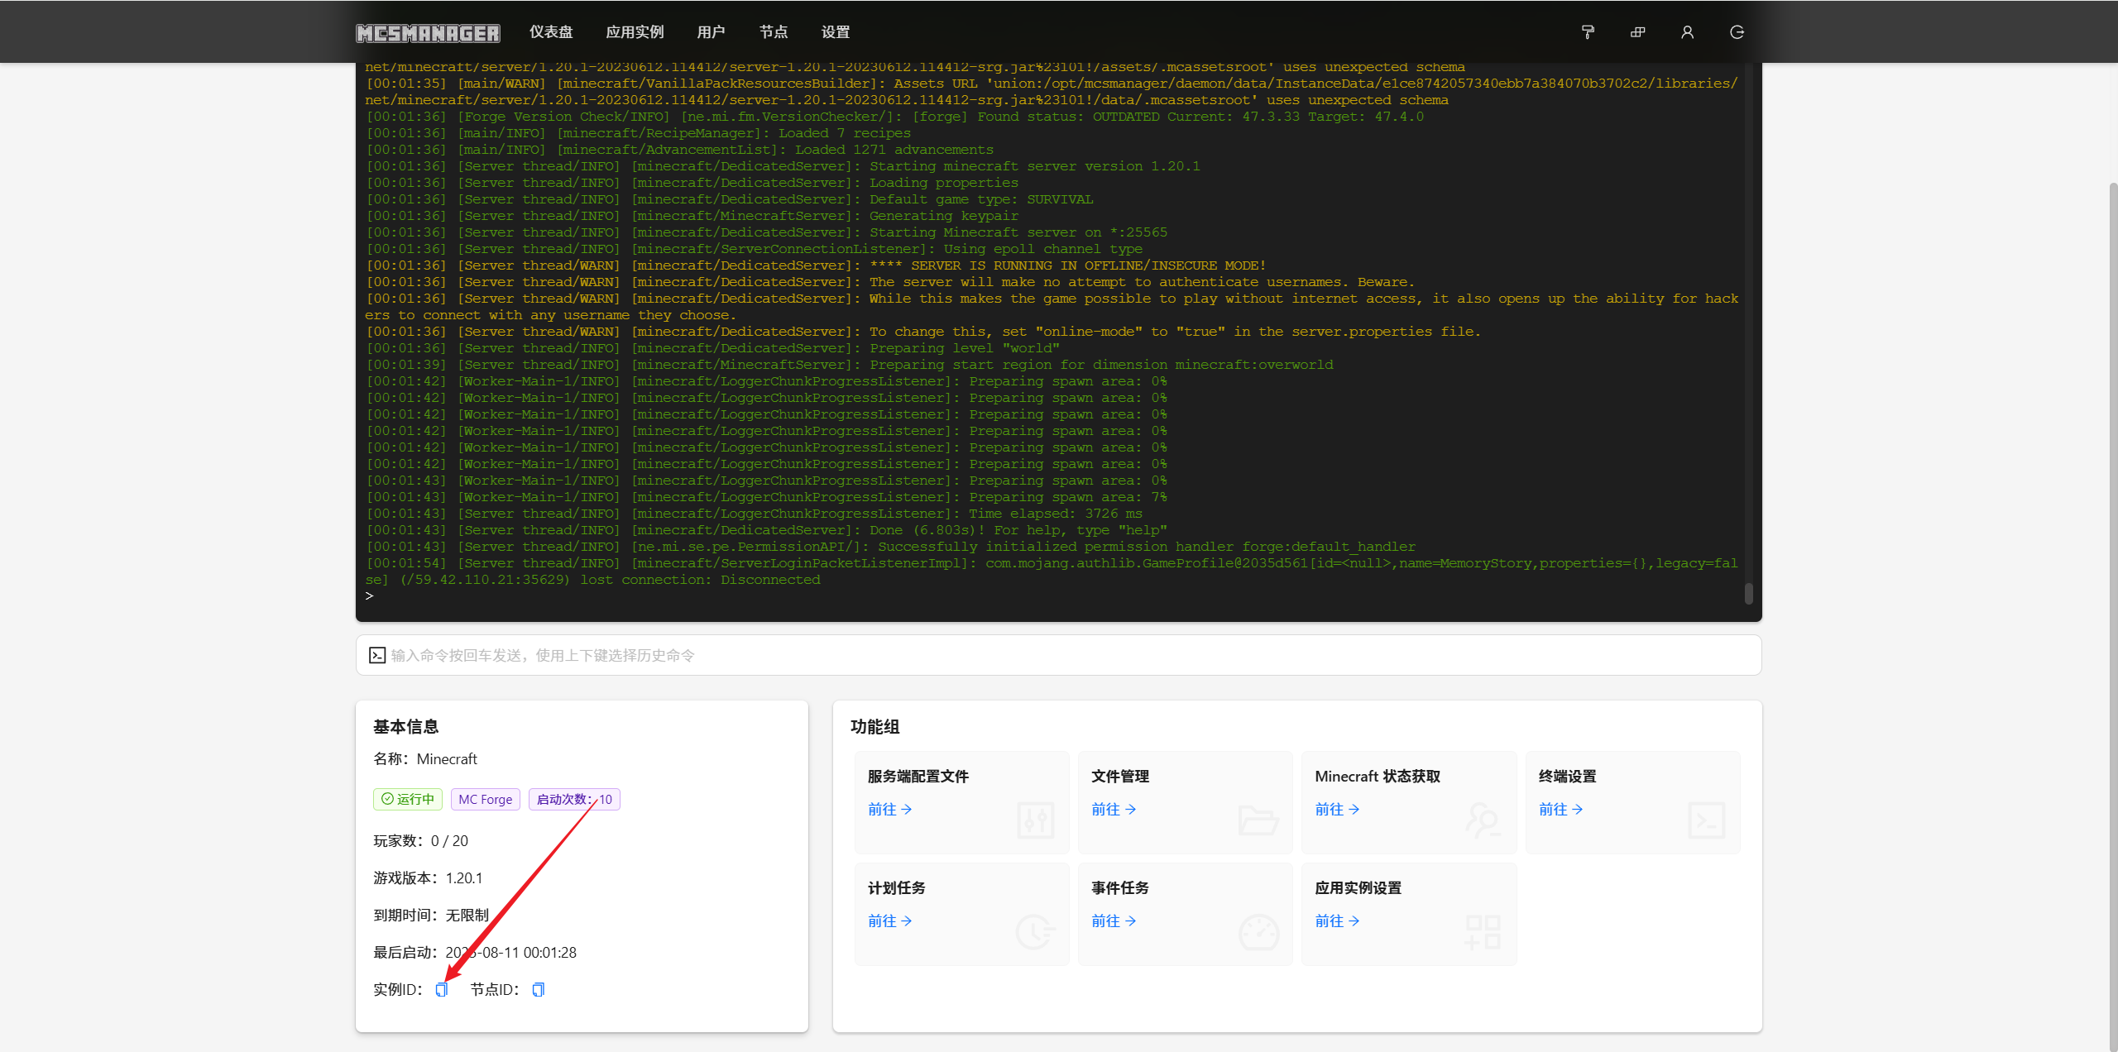The height and width of the screenshot is (1052, 2118).
Task: Click the 'Loaded 7 recipes' log line
Action: click(x=638, y=133)
